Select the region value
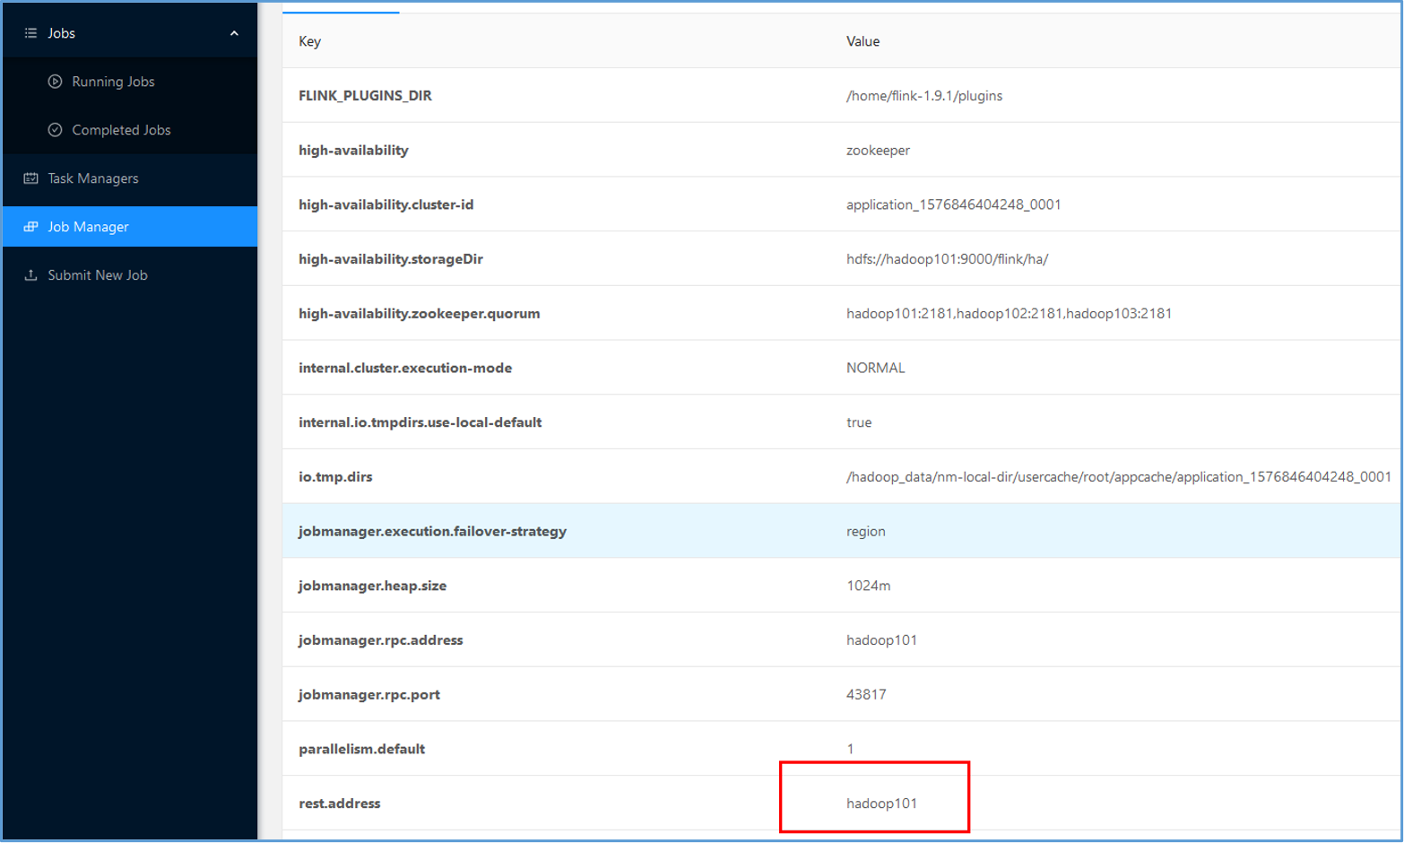Image resolution: width=1404 pixels, height=843 pixels. point(865,532)
